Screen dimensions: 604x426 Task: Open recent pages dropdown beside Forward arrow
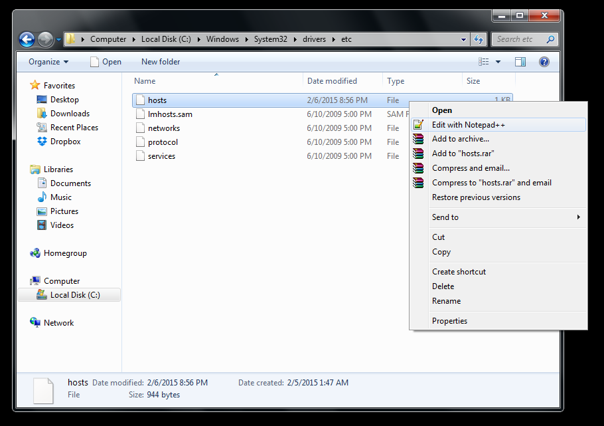tap(58, 39)
